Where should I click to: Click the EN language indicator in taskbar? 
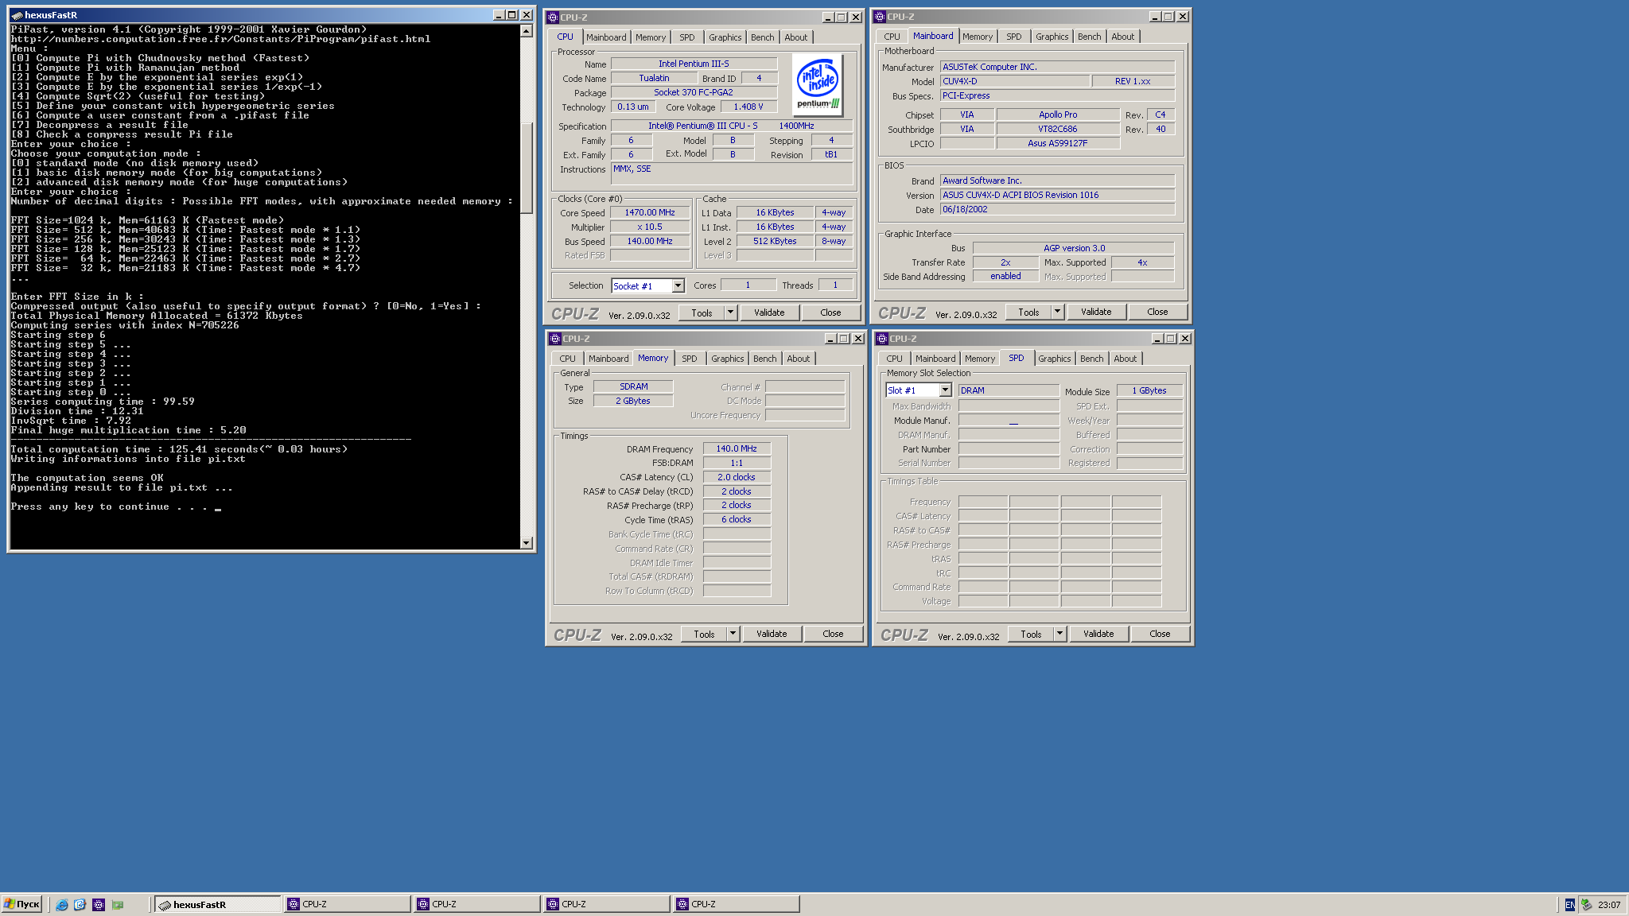(x=1569, y=905)
